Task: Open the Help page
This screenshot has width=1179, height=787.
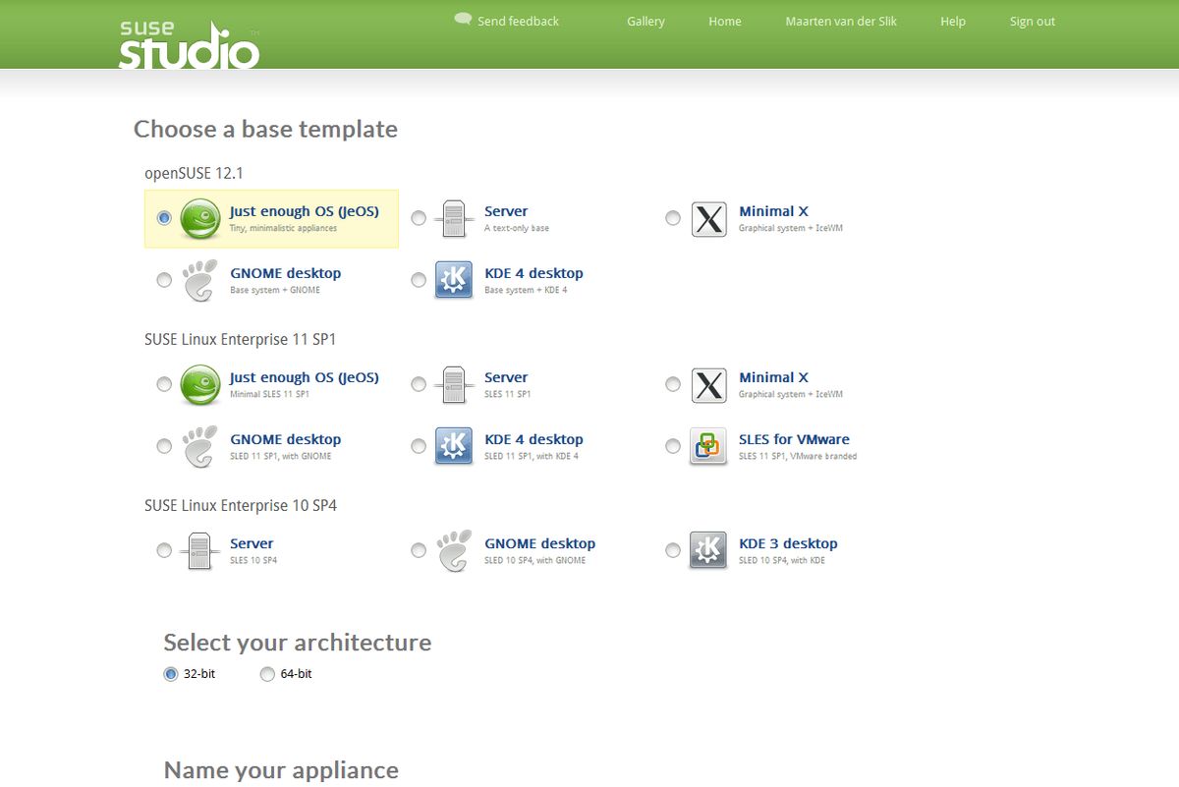Action: click(x=952, y=21)
